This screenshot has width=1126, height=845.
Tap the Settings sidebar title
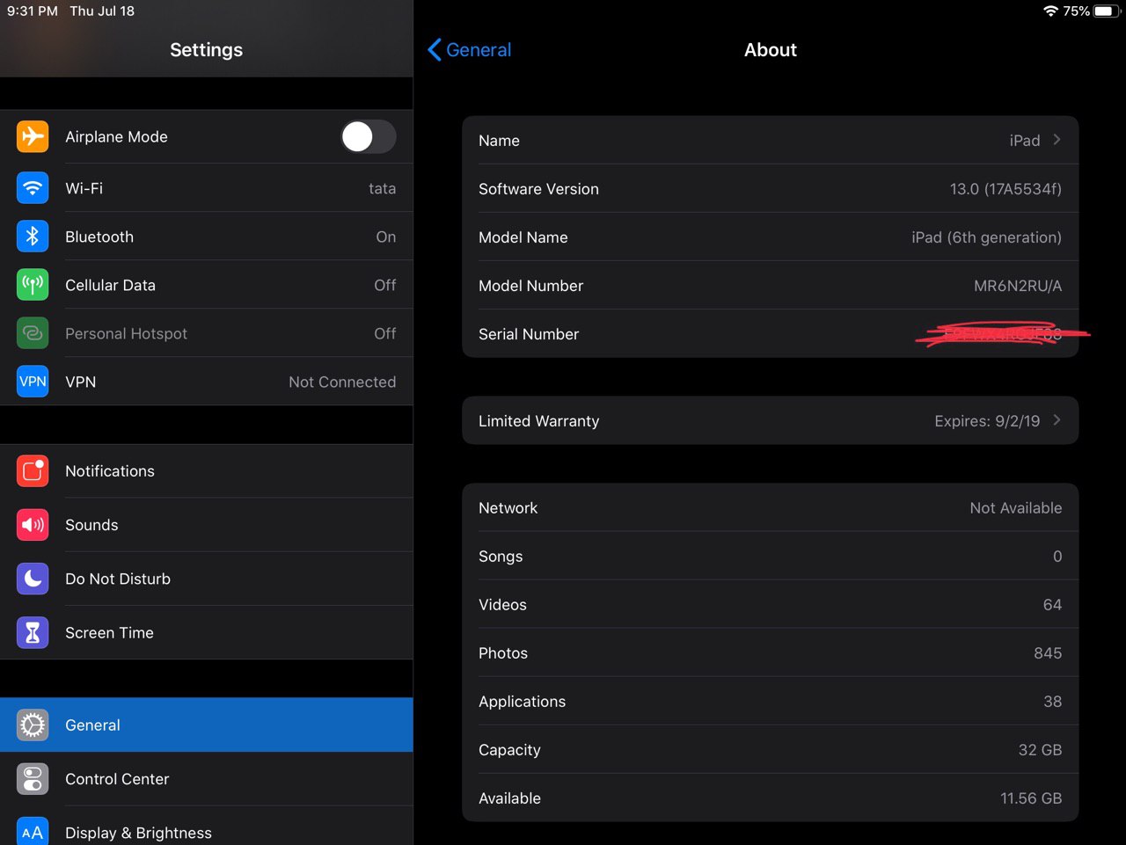(x=206, y=50)
